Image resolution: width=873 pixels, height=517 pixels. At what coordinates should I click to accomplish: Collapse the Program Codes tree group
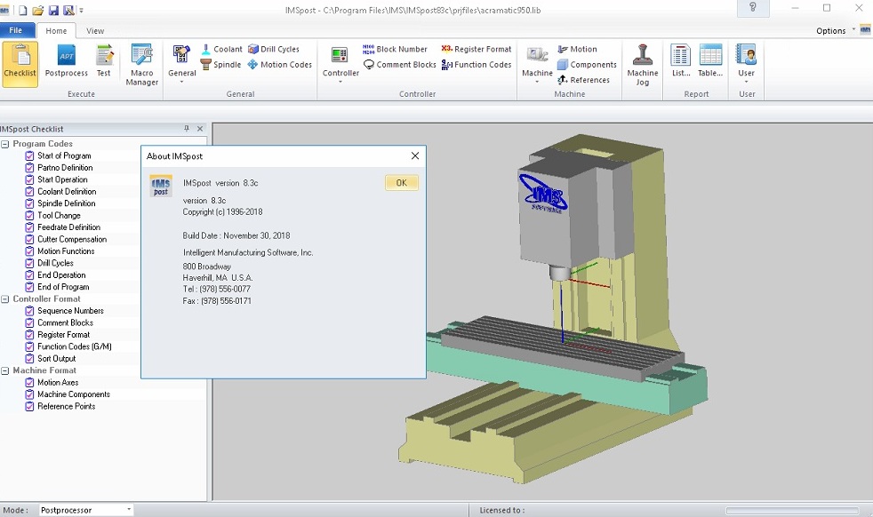coord(5,144)
